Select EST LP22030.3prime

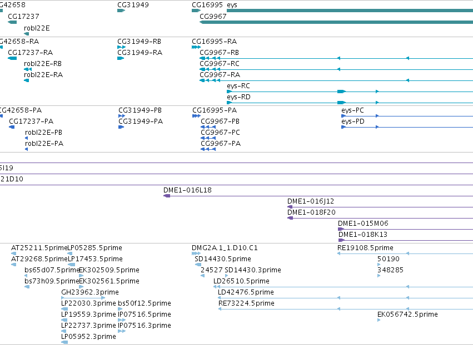(x=89, y=304)
